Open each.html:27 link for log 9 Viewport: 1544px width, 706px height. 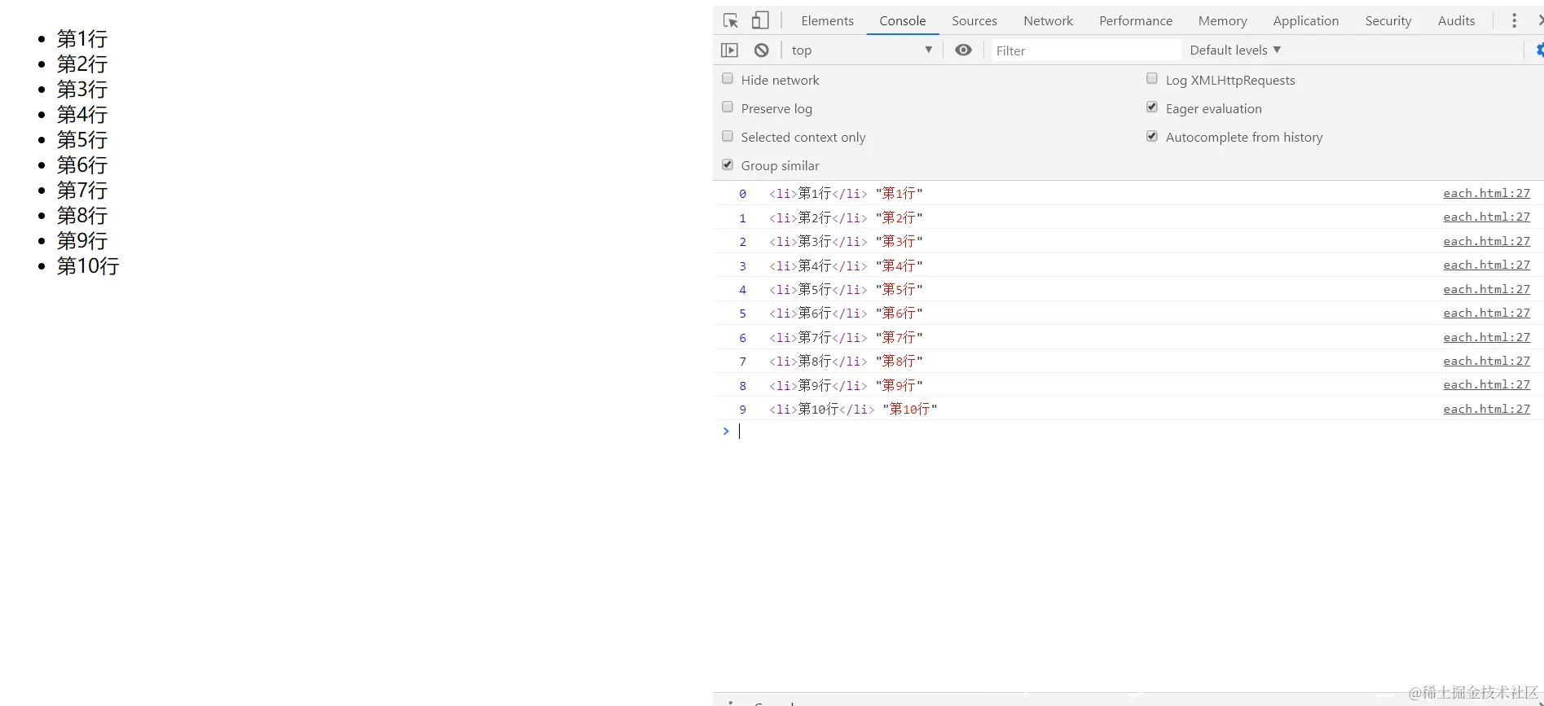click(1486, 409)
